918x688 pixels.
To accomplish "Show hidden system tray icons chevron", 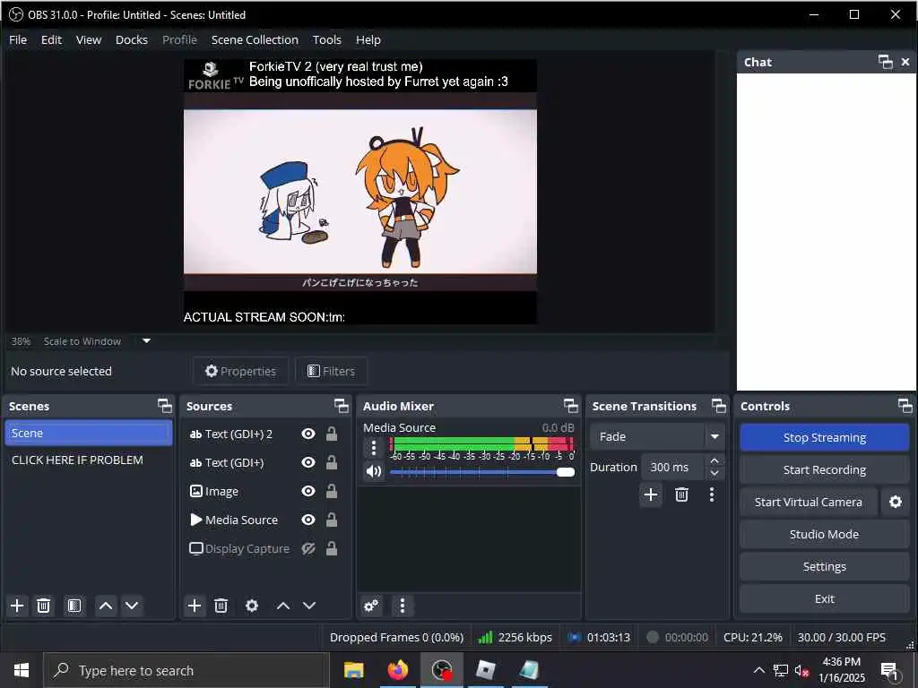I will tap(758, 670).
